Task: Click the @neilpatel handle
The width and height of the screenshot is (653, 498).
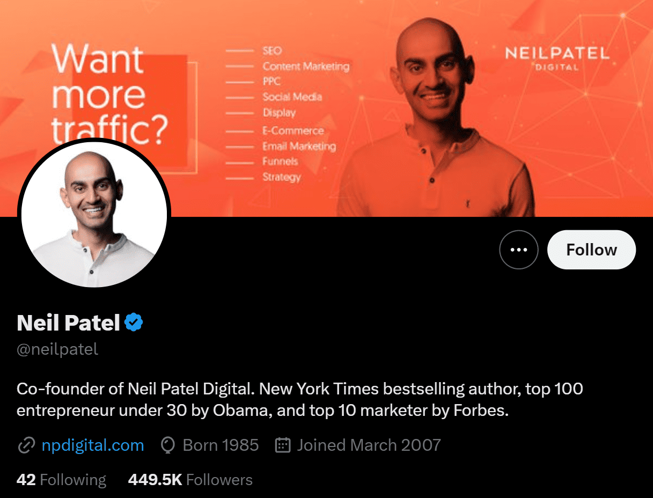Action: pos(57,350)
